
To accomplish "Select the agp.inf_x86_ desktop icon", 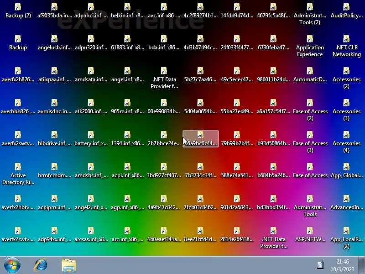I will click(x=127, y=202).
